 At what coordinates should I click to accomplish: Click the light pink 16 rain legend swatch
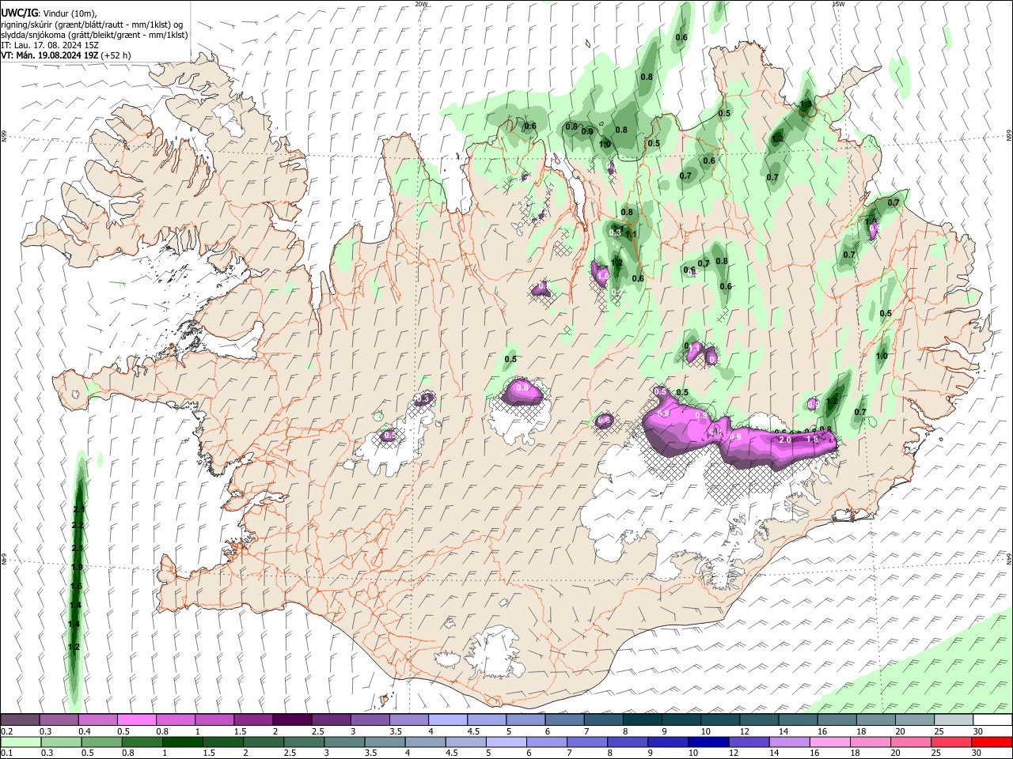[x=830, y=742]
